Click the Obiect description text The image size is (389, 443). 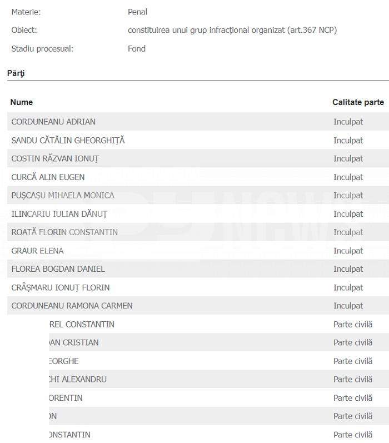(232, 30)
